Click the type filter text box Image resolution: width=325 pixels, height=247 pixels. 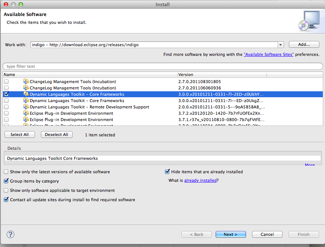[163, 66]
